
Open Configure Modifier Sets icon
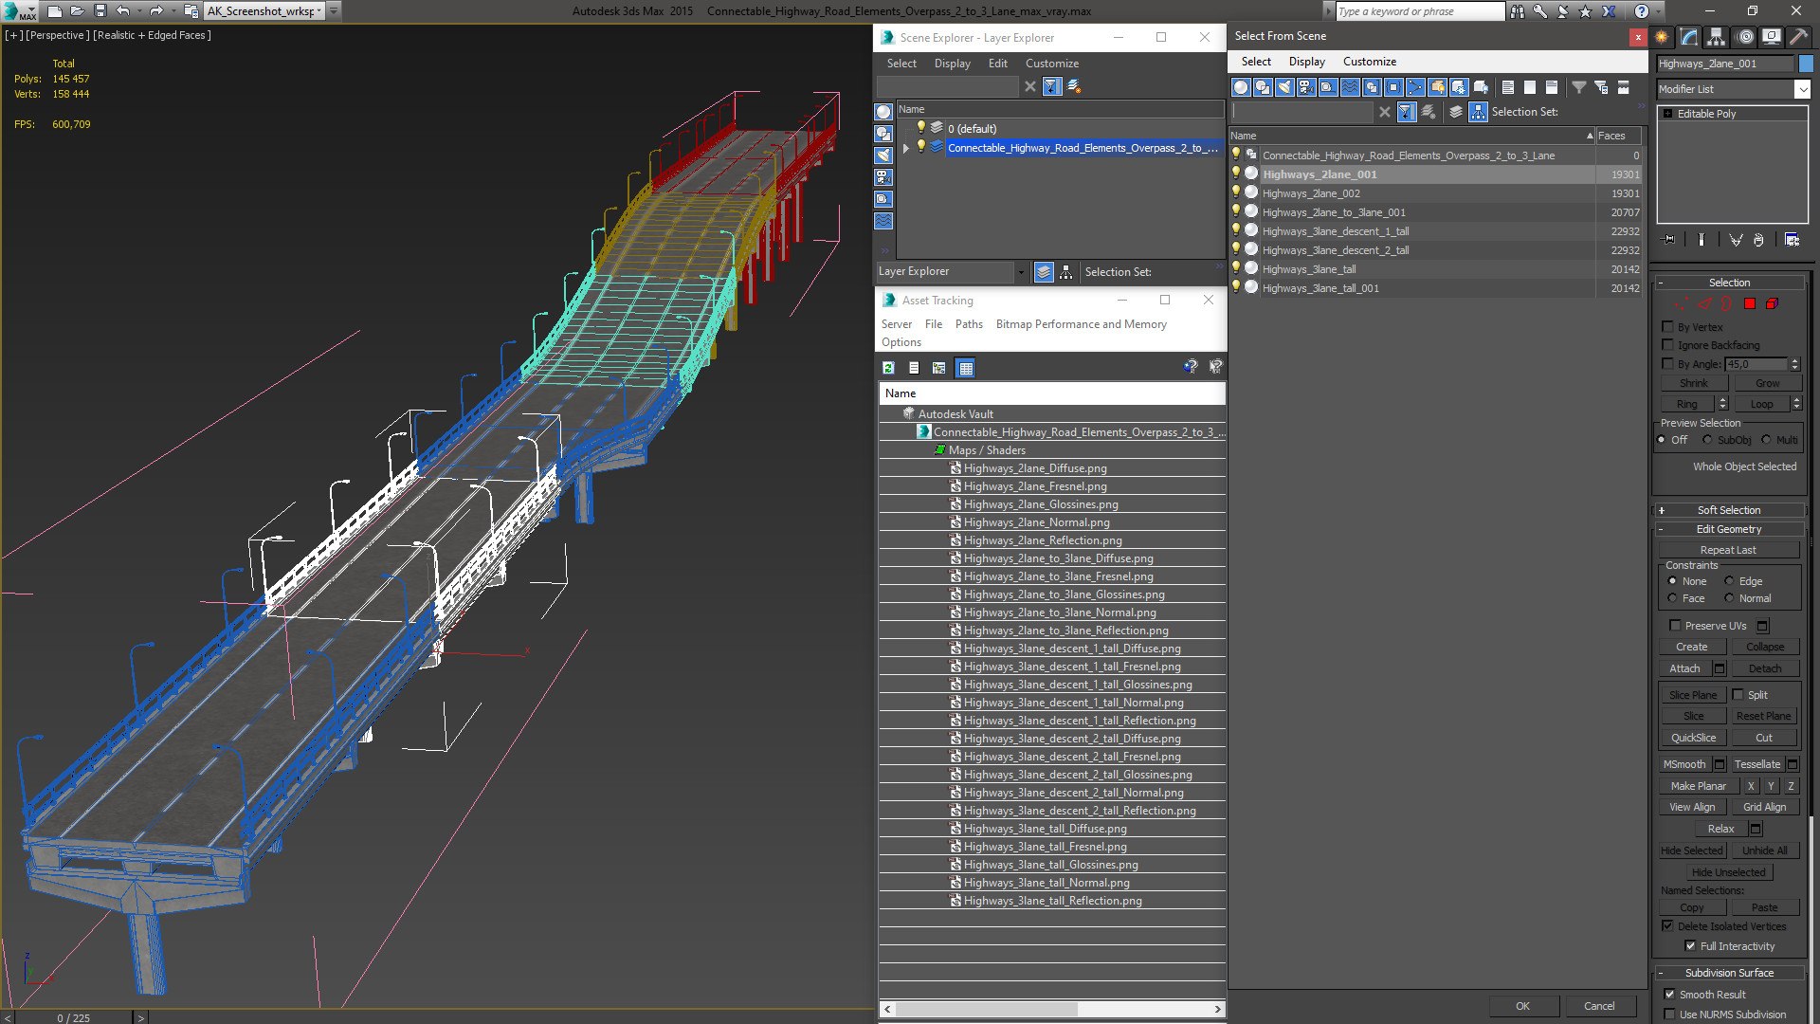[x=1792, y=240]
